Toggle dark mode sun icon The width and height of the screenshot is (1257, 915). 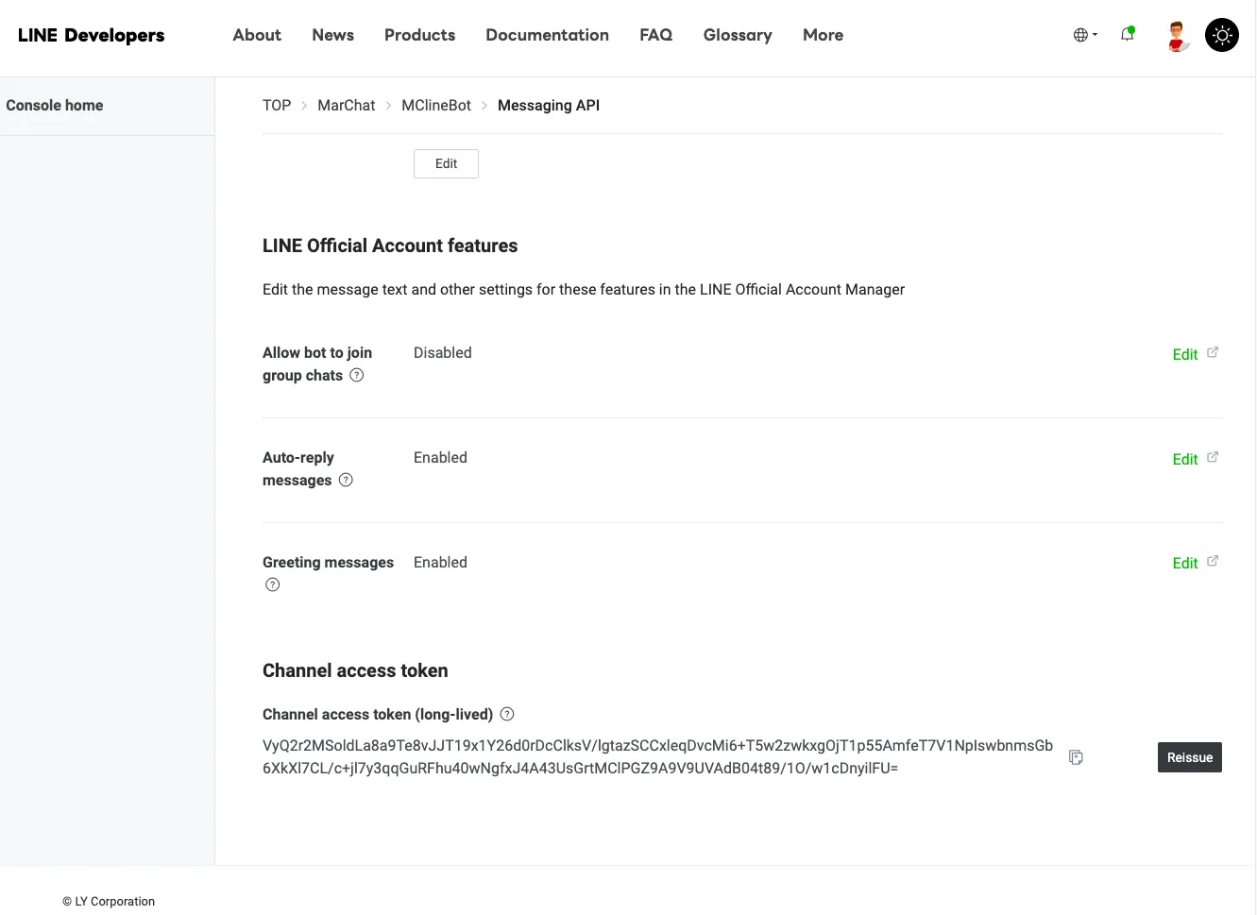point(1222,35)
